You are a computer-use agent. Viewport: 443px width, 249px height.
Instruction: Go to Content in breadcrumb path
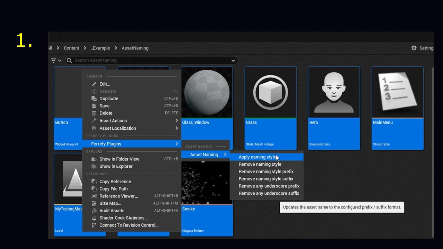click(x=72, y=48)
